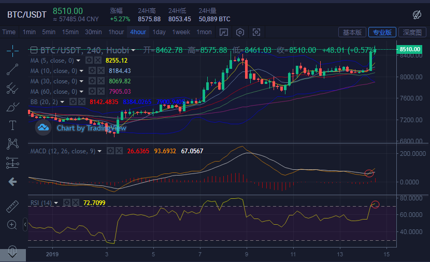Image resolution: width=430 pixels, height=262 pixels.
Task: Expand the BTC/USDT symbol dropdown arrow
Action: coord(133,50)
